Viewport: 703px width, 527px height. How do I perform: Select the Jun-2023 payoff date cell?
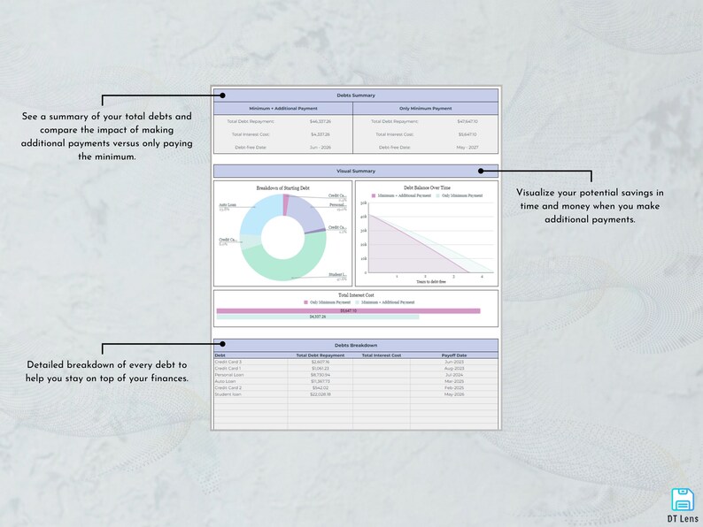tap(454, 362)
